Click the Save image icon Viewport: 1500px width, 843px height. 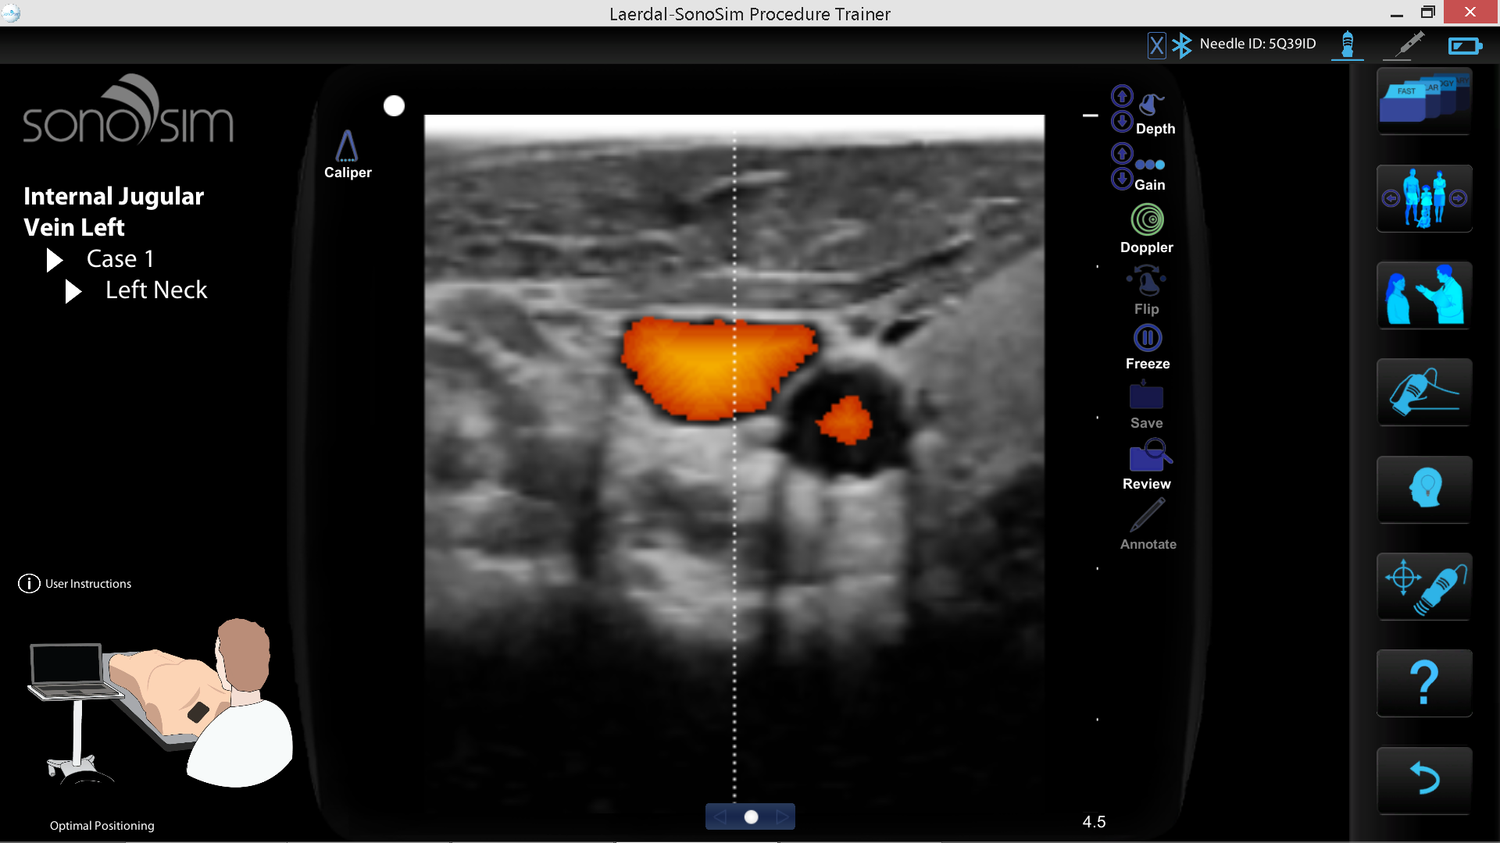pyautogui.click(x=1146, y=397)
